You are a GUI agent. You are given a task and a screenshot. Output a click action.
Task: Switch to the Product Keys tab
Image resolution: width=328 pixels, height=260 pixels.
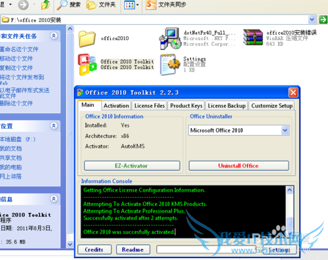pyautogui.click(x=186, y=106)
